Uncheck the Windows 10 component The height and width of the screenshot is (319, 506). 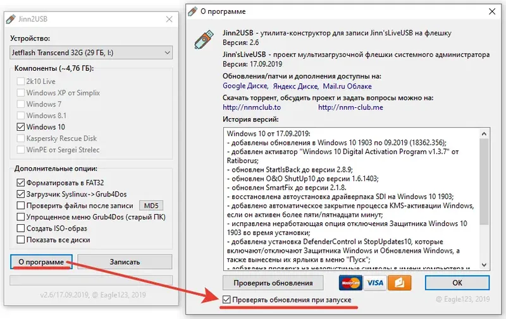(x=21, y=127)
